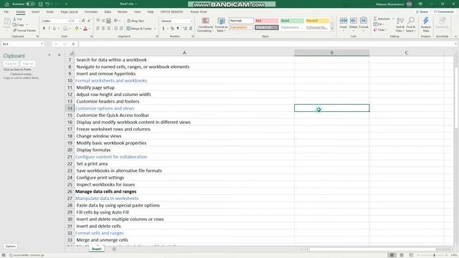The height and width of the screenshot is (258, 459).
Task: Open Conditional Formatting menu
Action: click(x=205, y=24)
